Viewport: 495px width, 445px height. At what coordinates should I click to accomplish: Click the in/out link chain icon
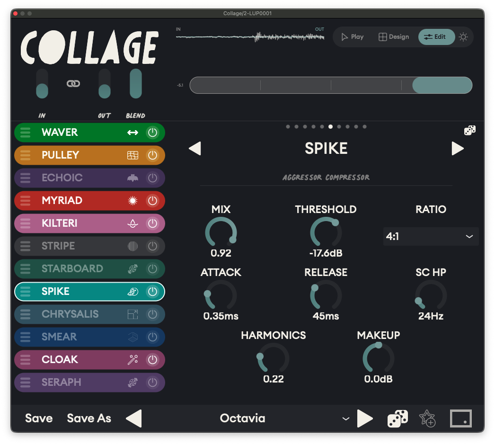(73, 83)
